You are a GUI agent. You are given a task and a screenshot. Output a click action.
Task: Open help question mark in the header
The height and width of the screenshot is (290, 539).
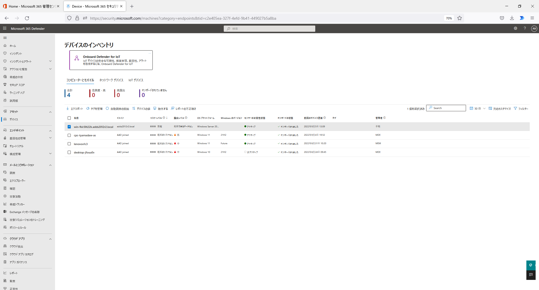tap(525, 28)
